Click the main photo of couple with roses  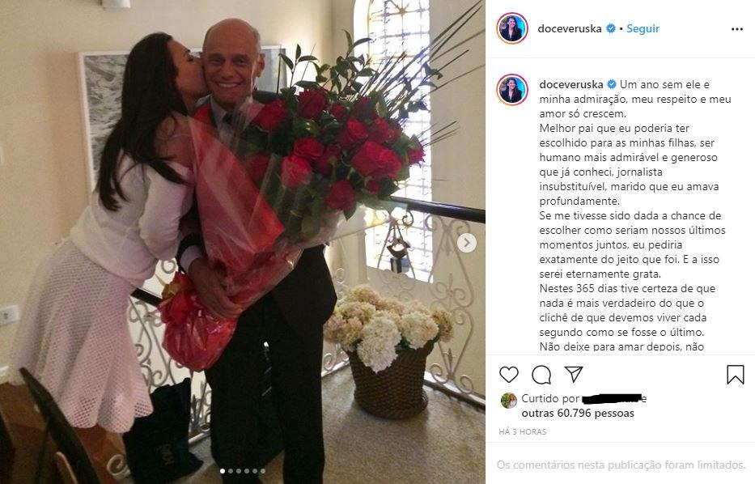pyautogui.click(x=242, y=242)
